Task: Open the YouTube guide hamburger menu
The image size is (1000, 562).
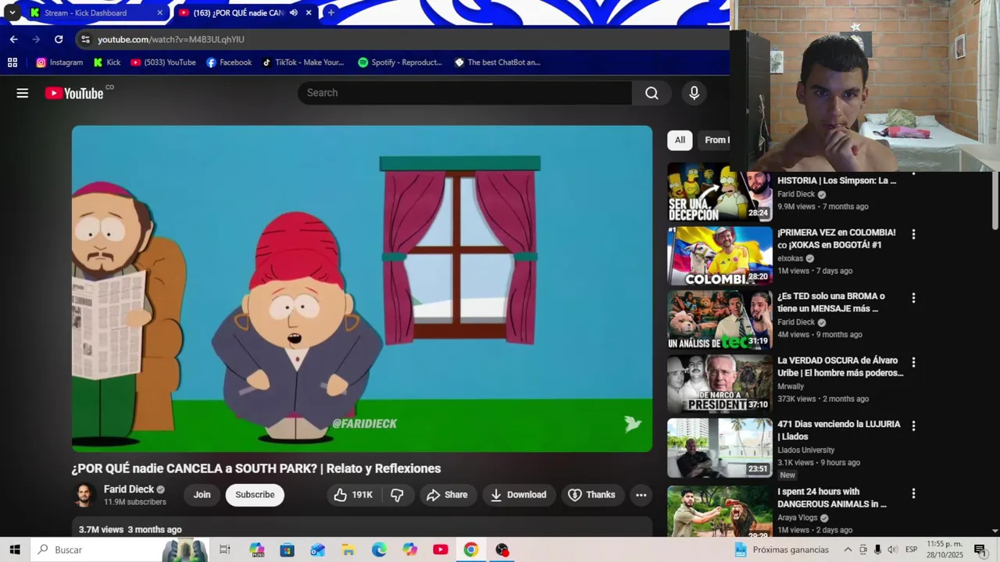Action: (x=23, y=93)
